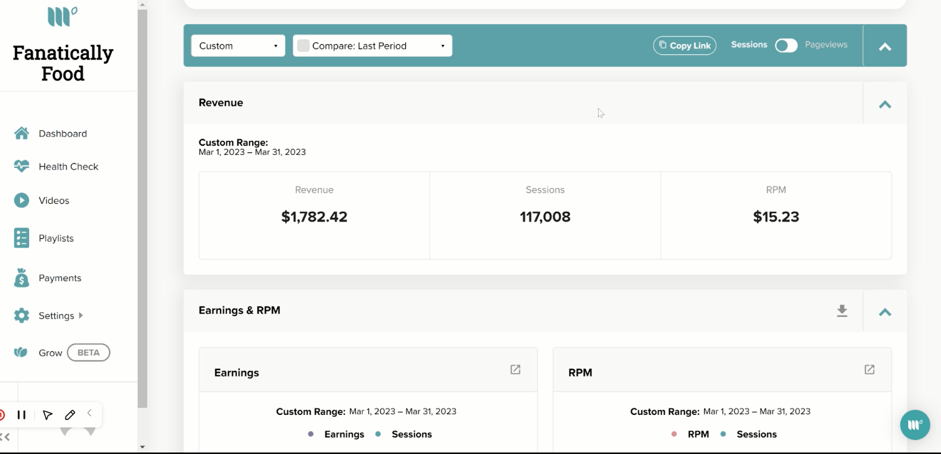Stop the recording red button
This screenshot has height=454, width=941.
pyautogui.click(x=2, y=415)
